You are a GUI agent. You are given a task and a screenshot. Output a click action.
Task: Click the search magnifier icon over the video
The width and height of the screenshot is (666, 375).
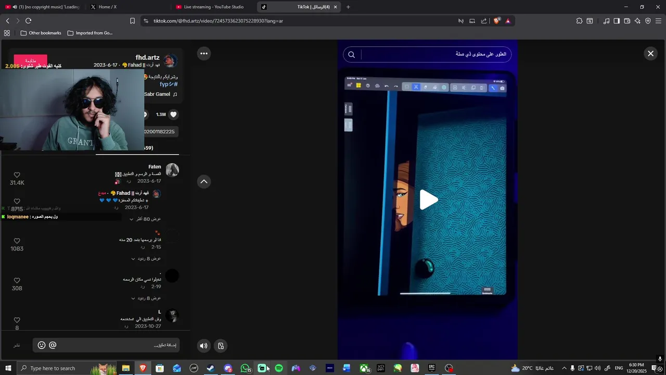tap(351, 55)
